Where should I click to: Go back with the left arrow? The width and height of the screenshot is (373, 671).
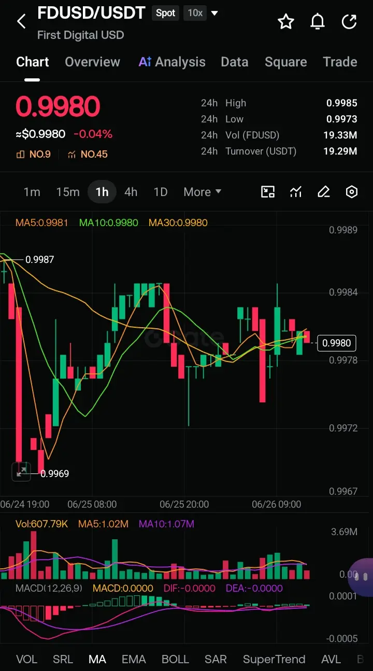[21, 22]
